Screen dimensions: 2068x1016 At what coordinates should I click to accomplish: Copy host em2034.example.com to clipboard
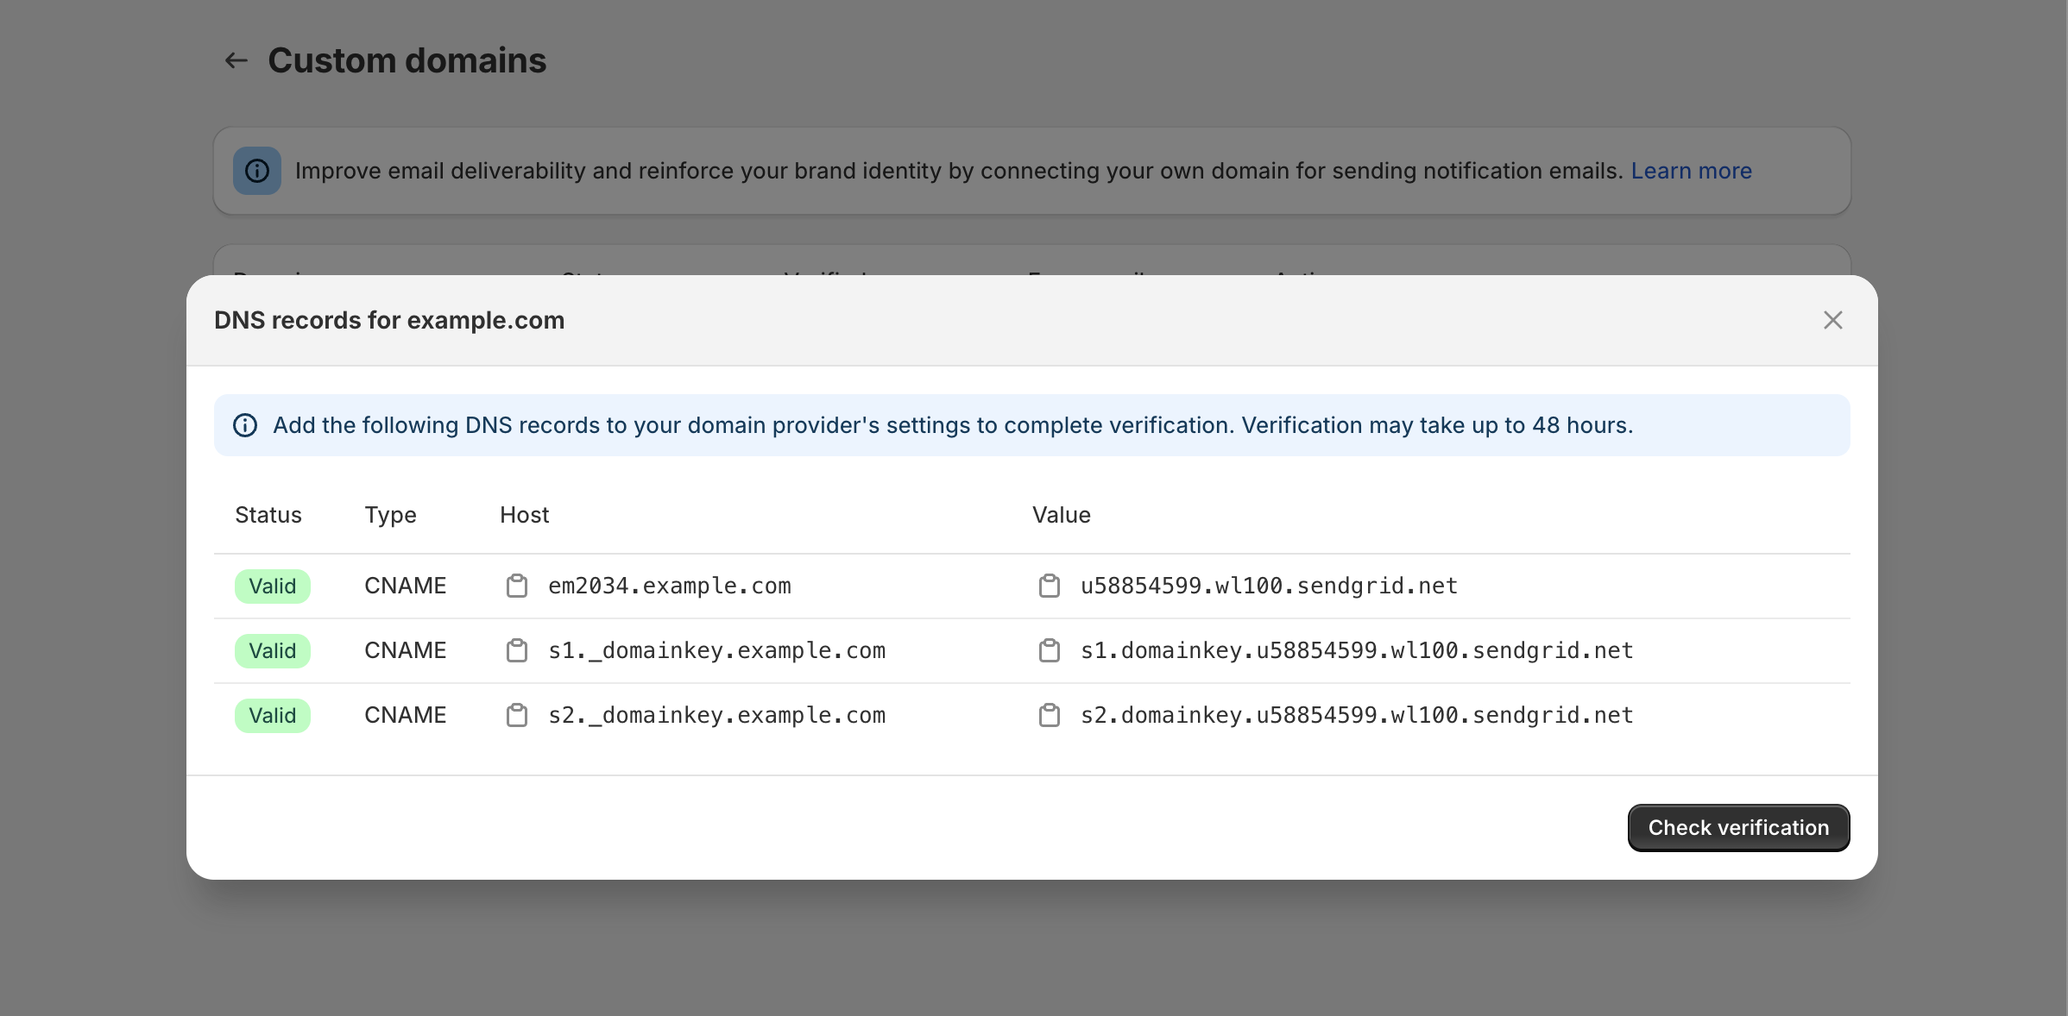517,586
